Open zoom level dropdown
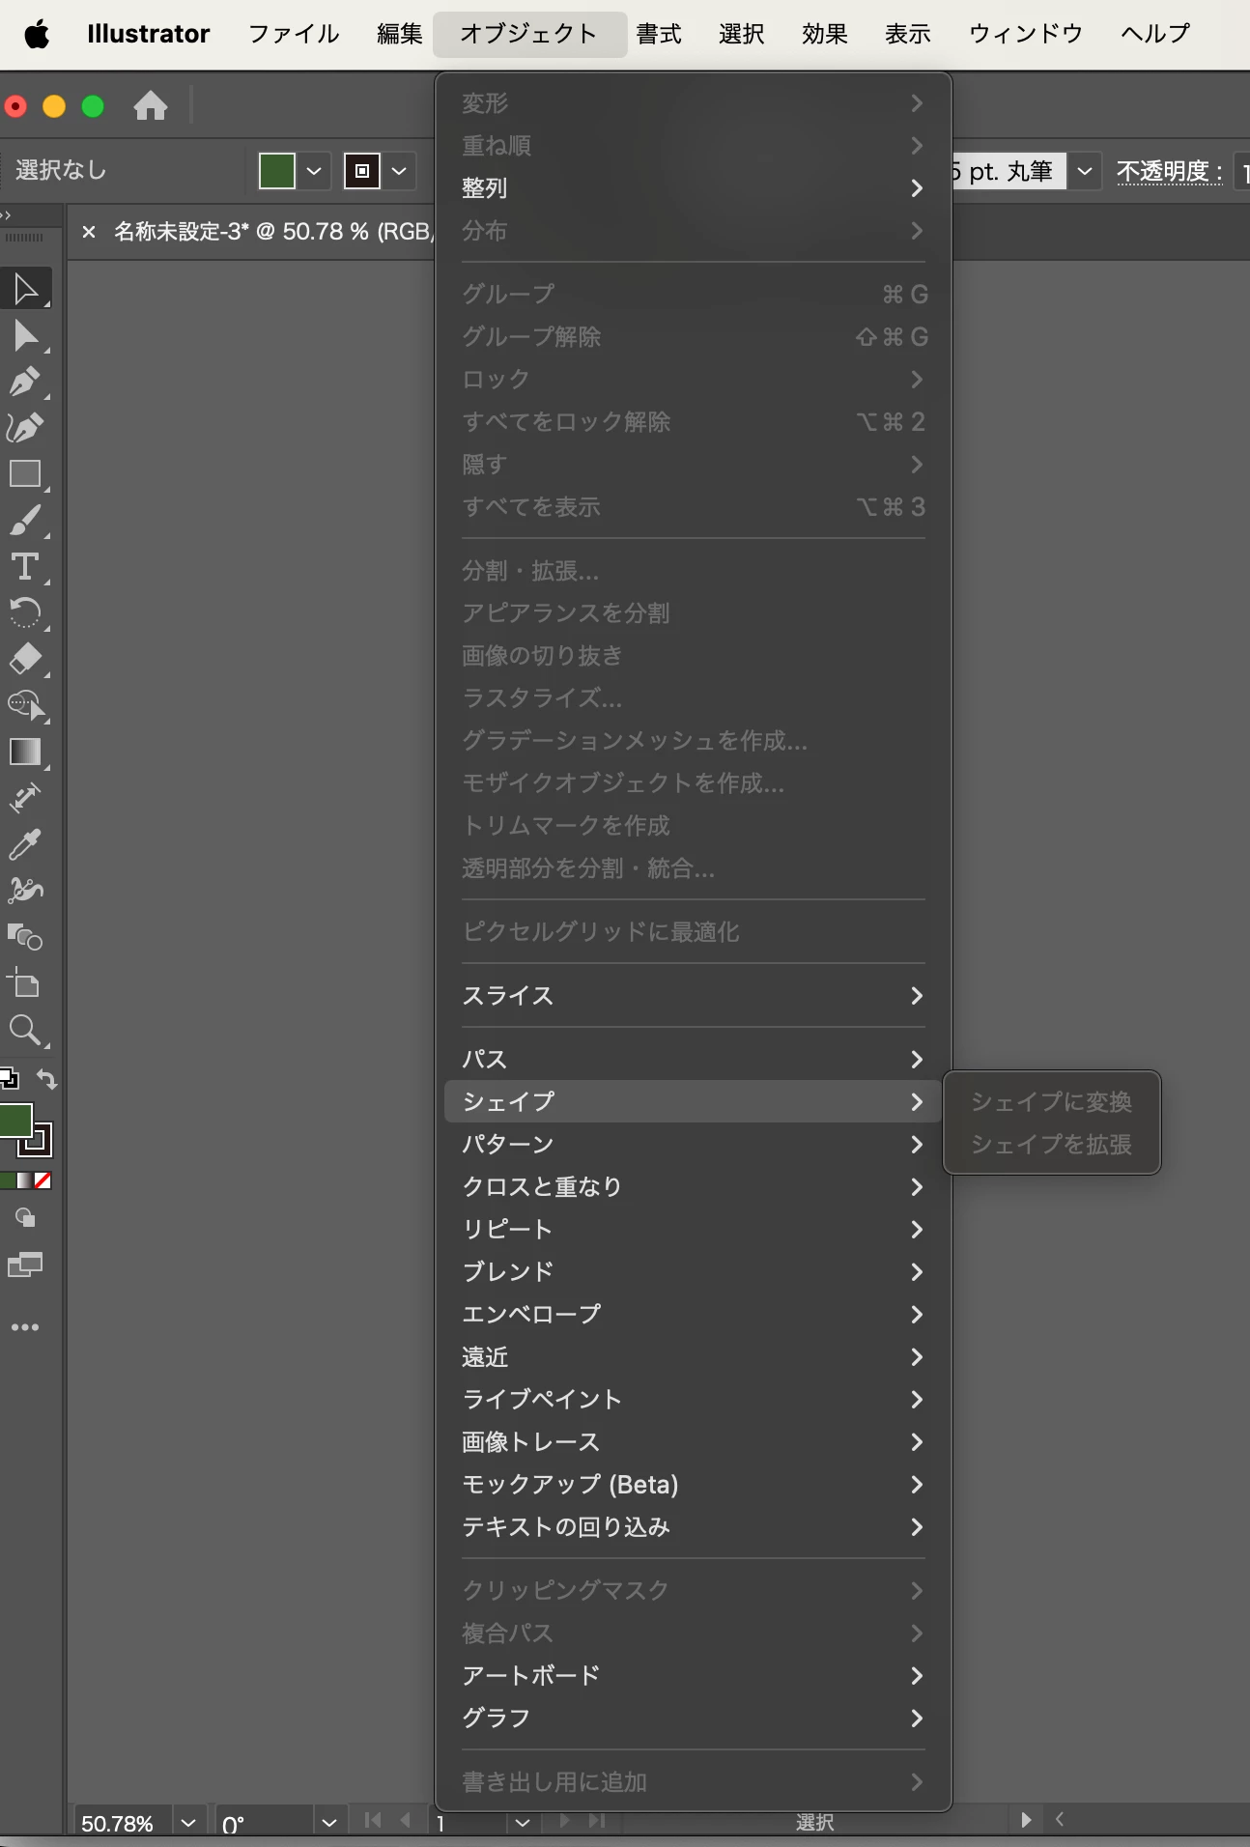 pos(188,1823)
